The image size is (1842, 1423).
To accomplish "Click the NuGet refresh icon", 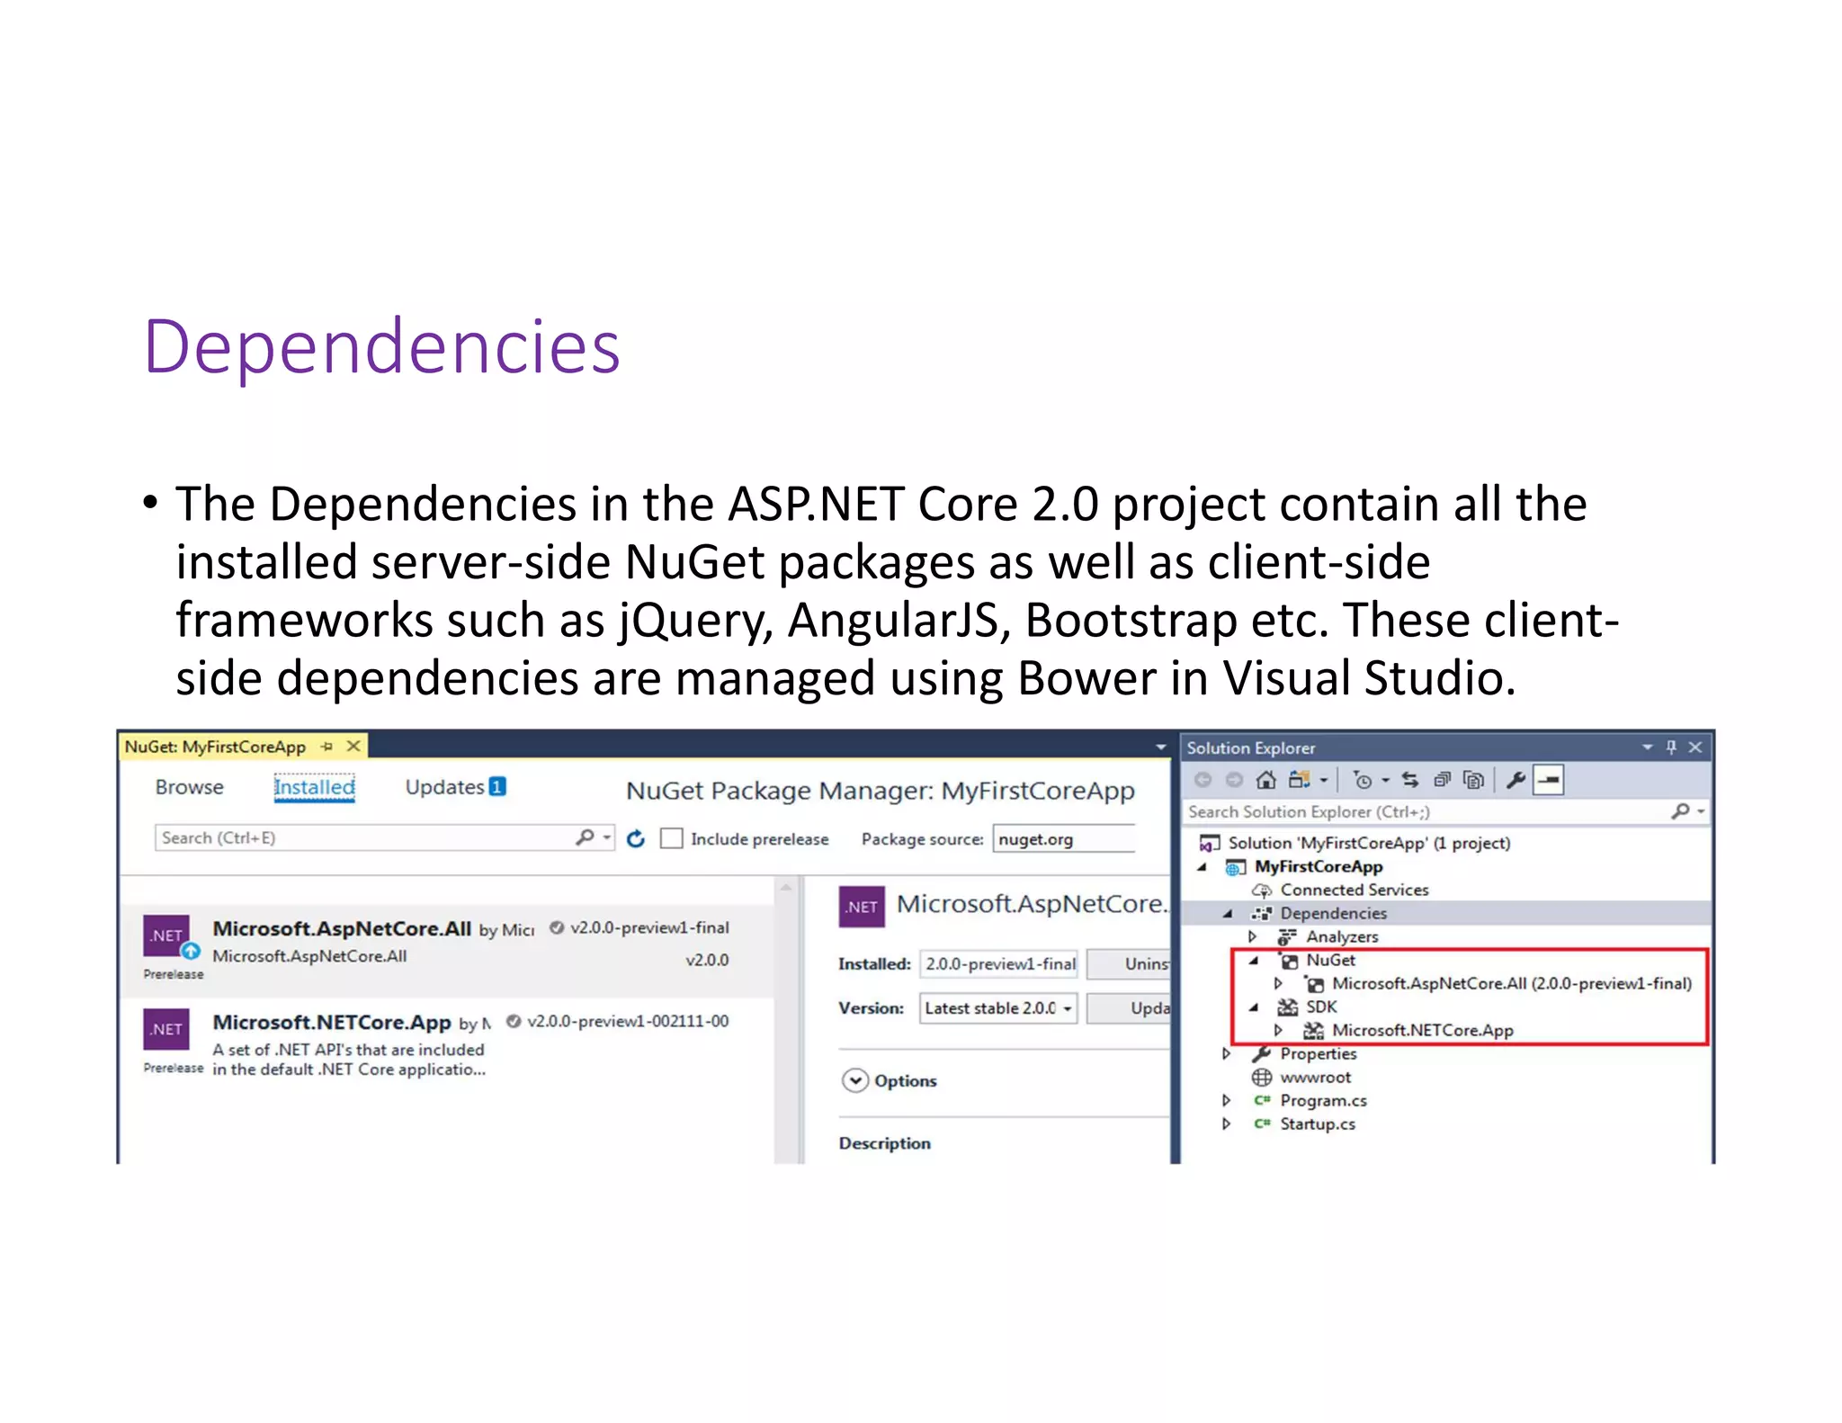I will click(636, 838).
